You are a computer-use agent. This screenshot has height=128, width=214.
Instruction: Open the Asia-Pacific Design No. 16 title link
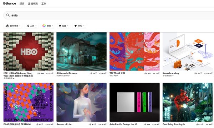pyautogui.click(x=123, y=124)
